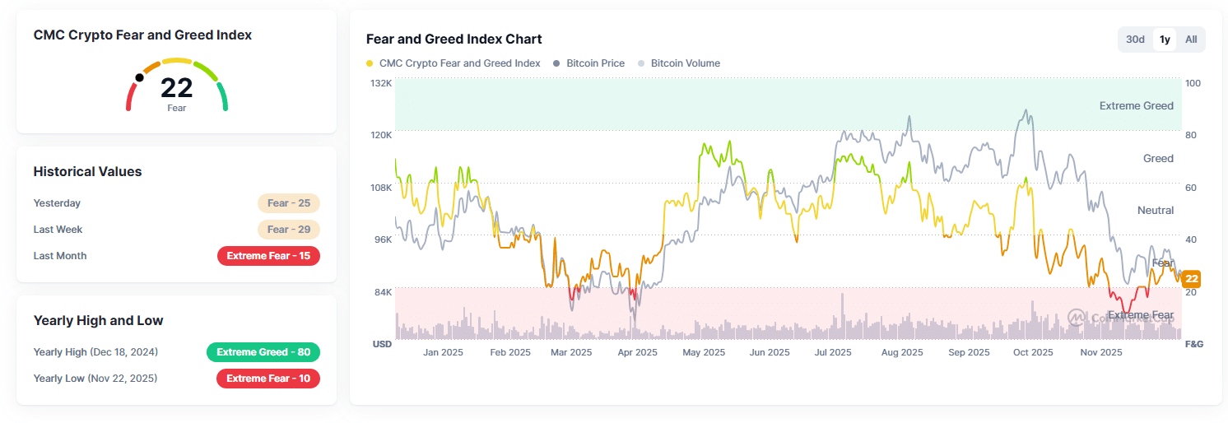Viewport: 1228px width, 423px height.
Task: Click the CoinMarketCap watermark logo
Action: point(1077,318)
